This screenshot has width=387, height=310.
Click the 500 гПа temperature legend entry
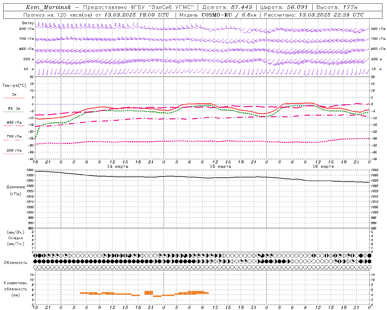[x=14, y=150]
